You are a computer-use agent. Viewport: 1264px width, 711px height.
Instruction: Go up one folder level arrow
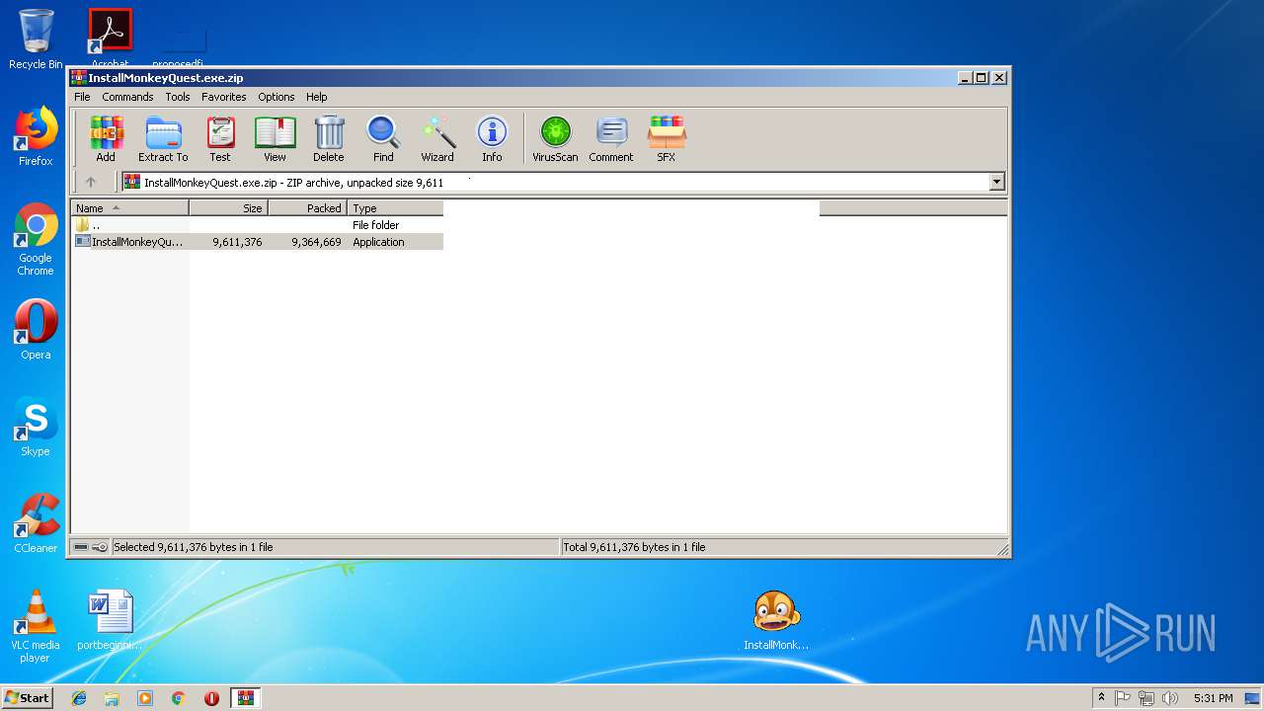[x=91, y=182]
